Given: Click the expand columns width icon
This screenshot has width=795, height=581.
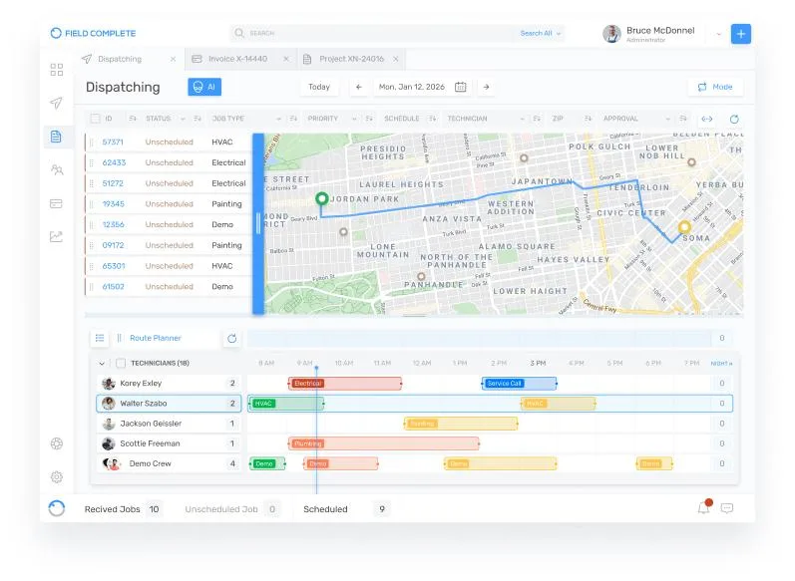Looking at the screenshot, I should 707,119.
